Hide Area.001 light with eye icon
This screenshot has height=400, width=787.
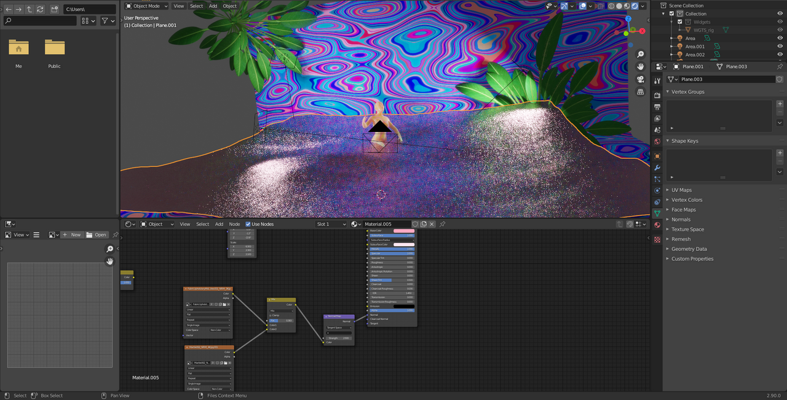tap(780, 46)
